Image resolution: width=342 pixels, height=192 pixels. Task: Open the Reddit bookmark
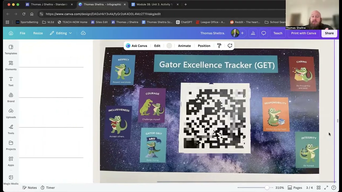tap(245, 22)
